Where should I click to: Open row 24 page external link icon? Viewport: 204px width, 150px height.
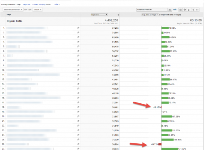tap(78, 135)
